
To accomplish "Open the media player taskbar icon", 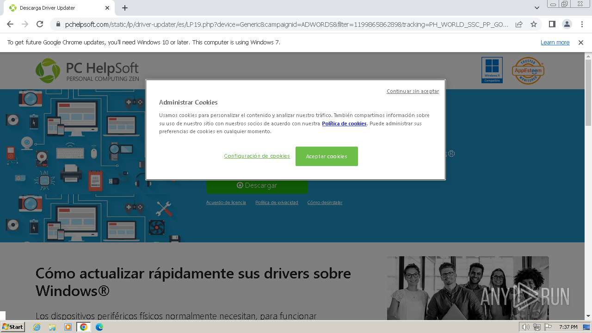I will pos(68,327).
